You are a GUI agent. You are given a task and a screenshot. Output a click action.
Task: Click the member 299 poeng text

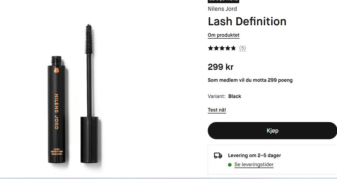(x=250, y=80)
